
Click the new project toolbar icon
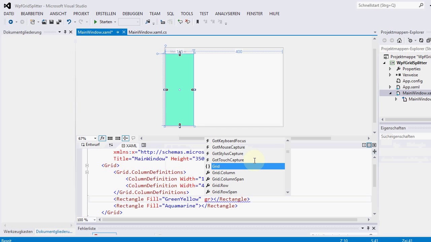(x=32, y=22)
